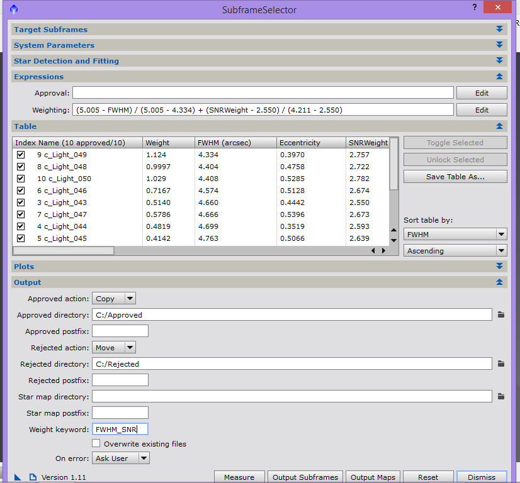Toggle the checkbox for c_Light_046

tap(21, 191)
